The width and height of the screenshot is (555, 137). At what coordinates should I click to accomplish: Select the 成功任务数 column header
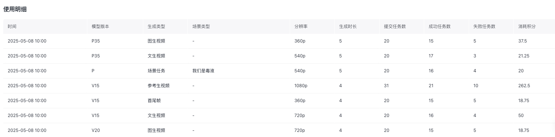tap(440, 27)
